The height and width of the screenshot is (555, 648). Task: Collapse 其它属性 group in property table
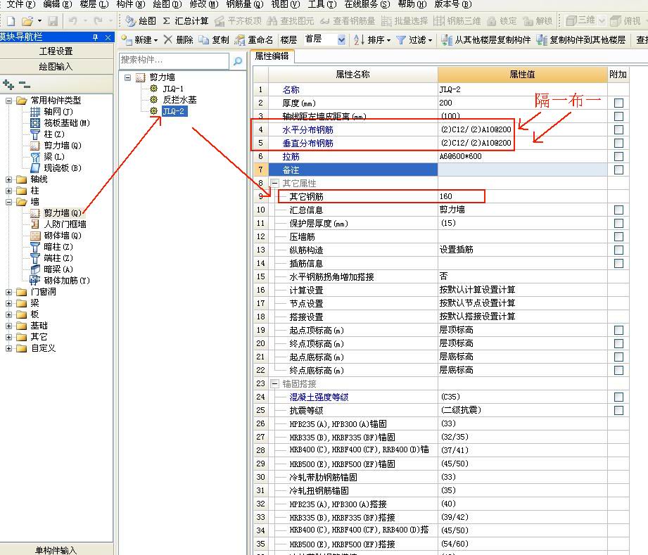pyautogui.click(x=274, y=183)
